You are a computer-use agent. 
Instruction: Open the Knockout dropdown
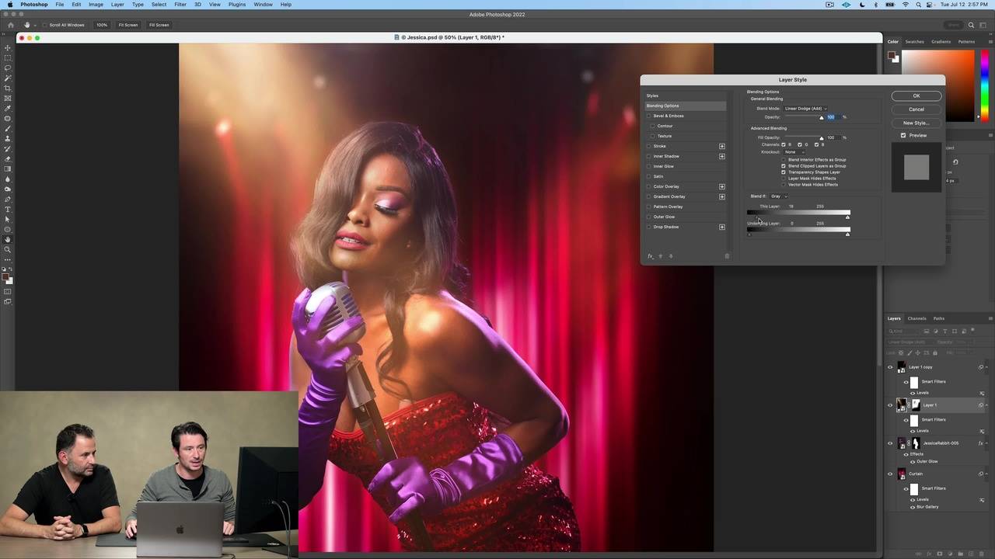pyautogui.click(x=794, y=152)
